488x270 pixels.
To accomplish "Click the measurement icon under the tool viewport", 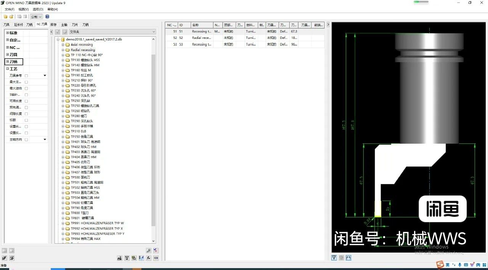I will coord(348,258).
